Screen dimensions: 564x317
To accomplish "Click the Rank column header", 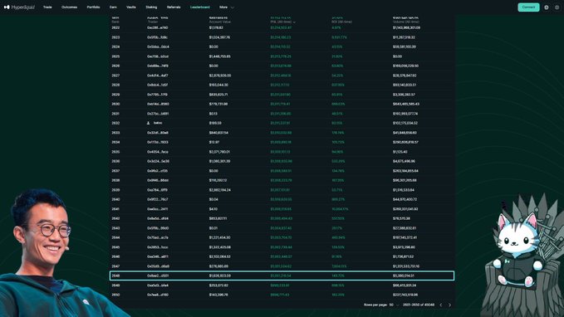I will (x=115, y=22).
